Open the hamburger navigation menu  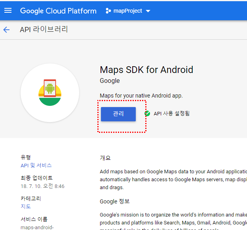[x=8, y=11]
